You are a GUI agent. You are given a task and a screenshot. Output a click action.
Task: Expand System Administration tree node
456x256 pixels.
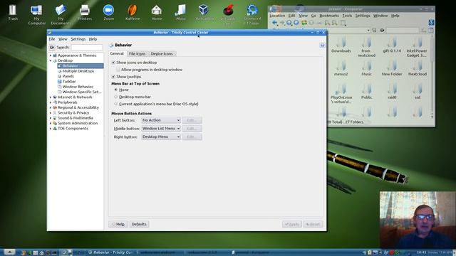coord(51,123)
